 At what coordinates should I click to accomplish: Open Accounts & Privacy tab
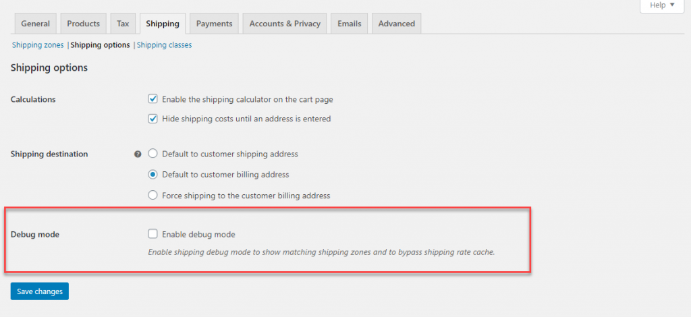click(x=285, y=24)
